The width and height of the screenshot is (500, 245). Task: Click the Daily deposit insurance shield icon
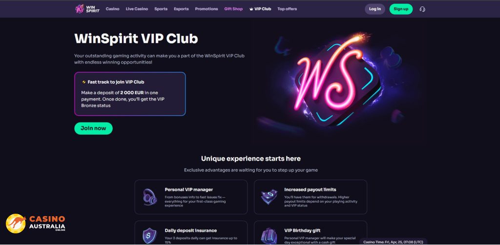click(x=149, y=236)
